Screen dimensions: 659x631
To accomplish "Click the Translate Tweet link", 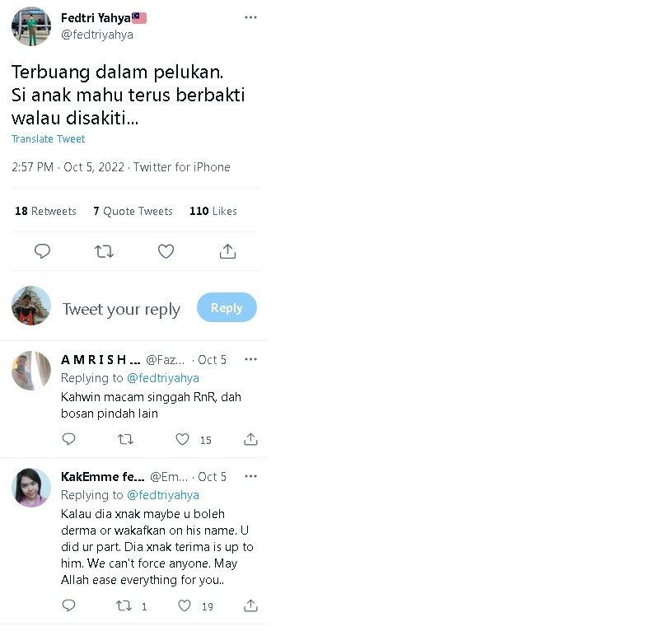I will click(x=48, y=139).
